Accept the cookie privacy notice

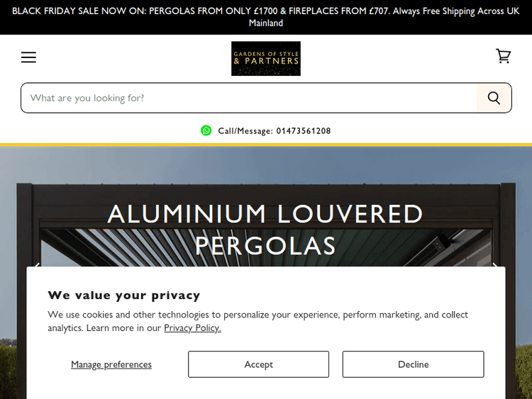(x=258, y=364)
